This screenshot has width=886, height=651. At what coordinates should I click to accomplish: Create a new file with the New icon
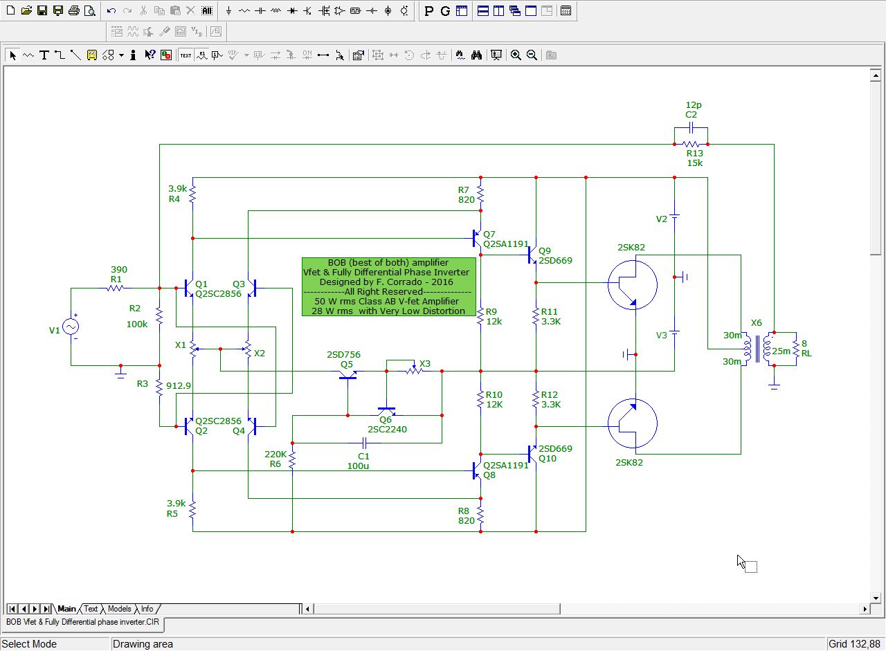(x=10, y=11)
